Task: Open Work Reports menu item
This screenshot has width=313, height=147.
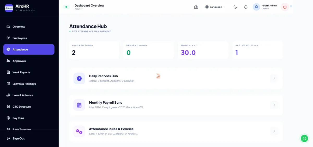Action: [29, 72]
